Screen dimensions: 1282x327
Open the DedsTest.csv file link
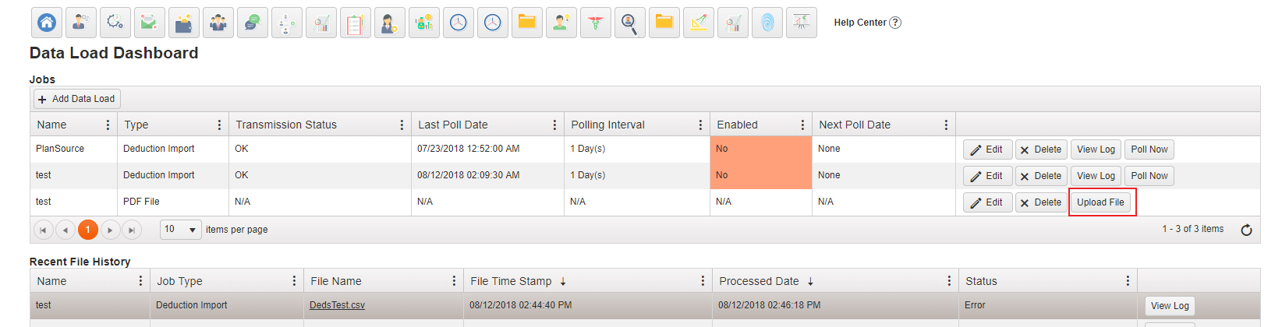click(x=337, y=305)
